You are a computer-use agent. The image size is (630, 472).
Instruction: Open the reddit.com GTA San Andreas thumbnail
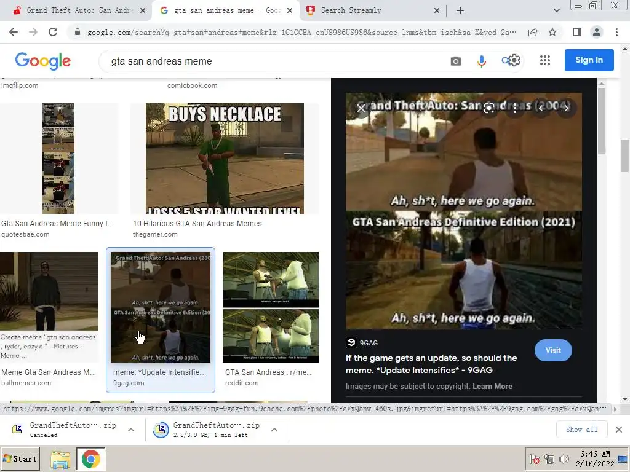click(x=271, y=307)
